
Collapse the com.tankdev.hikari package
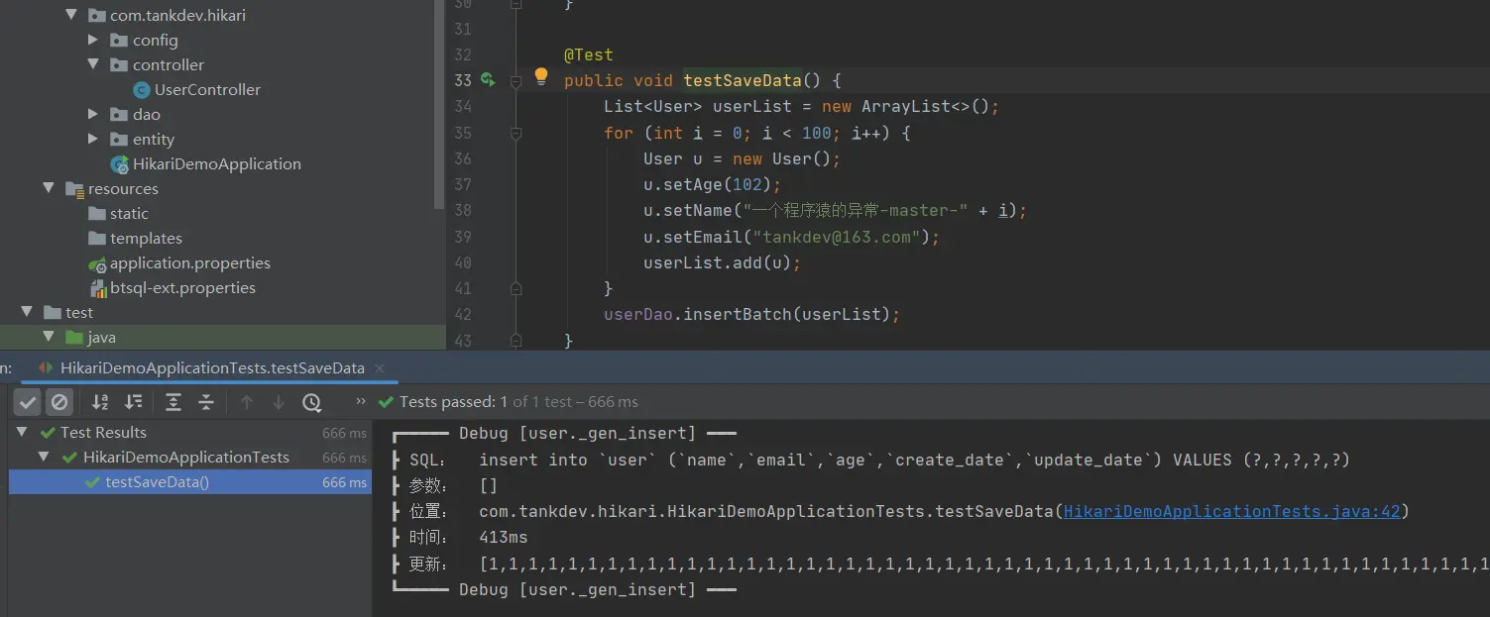tap(70, 15)
